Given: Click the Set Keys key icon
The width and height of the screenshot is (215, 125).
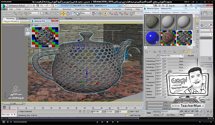Looking at the screenshot, I should (149, 113).
